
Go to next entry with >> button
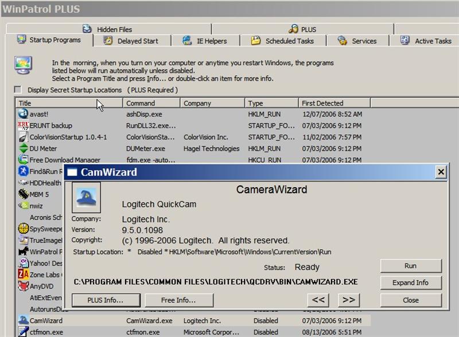click(x=349, y=300)
